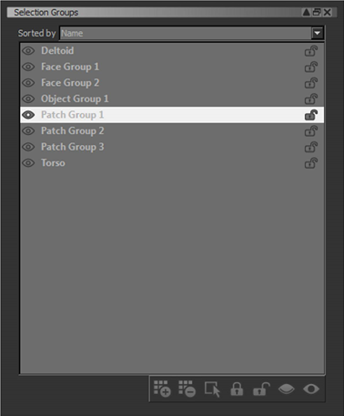344x416 pixels.
Task: Toggle the lock icon for Deltoid
Action: click(311, 51)
